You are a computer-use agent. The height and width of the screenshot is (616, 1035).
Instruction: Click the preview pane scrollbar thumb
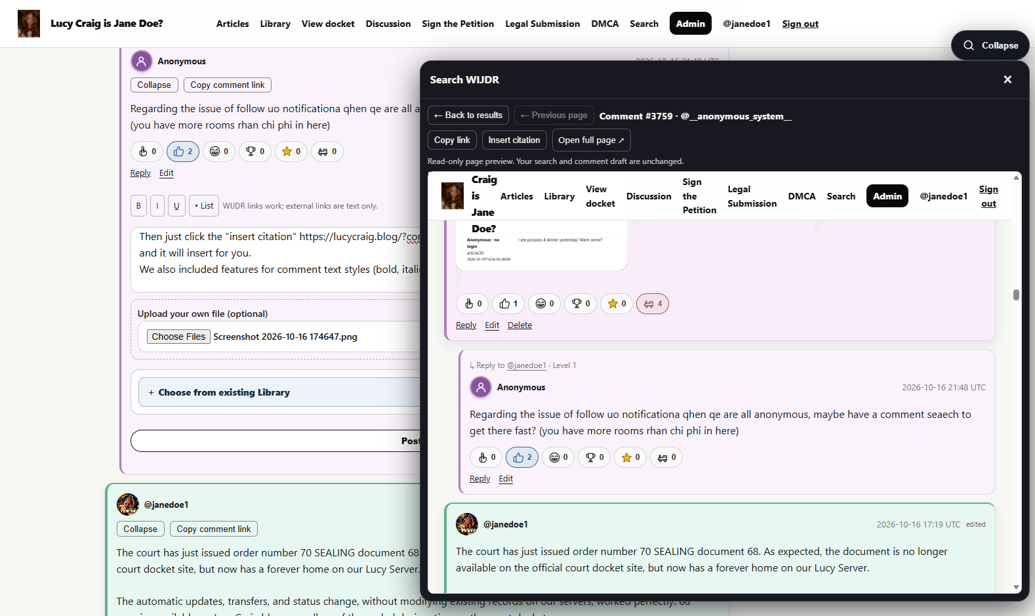[x=1016, y=295]
